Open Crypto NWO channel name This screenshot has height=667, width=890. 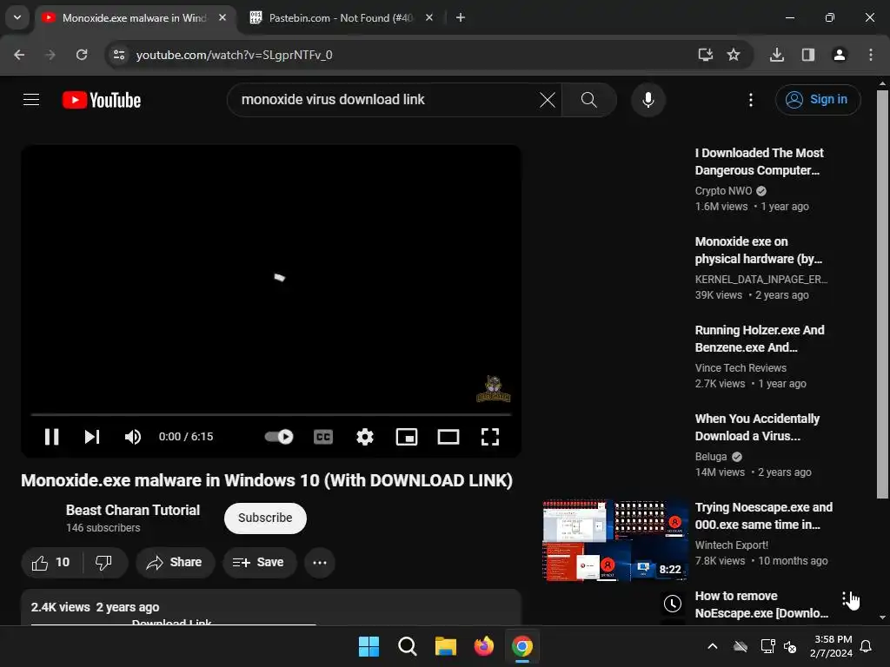click(x=723, y=191)
